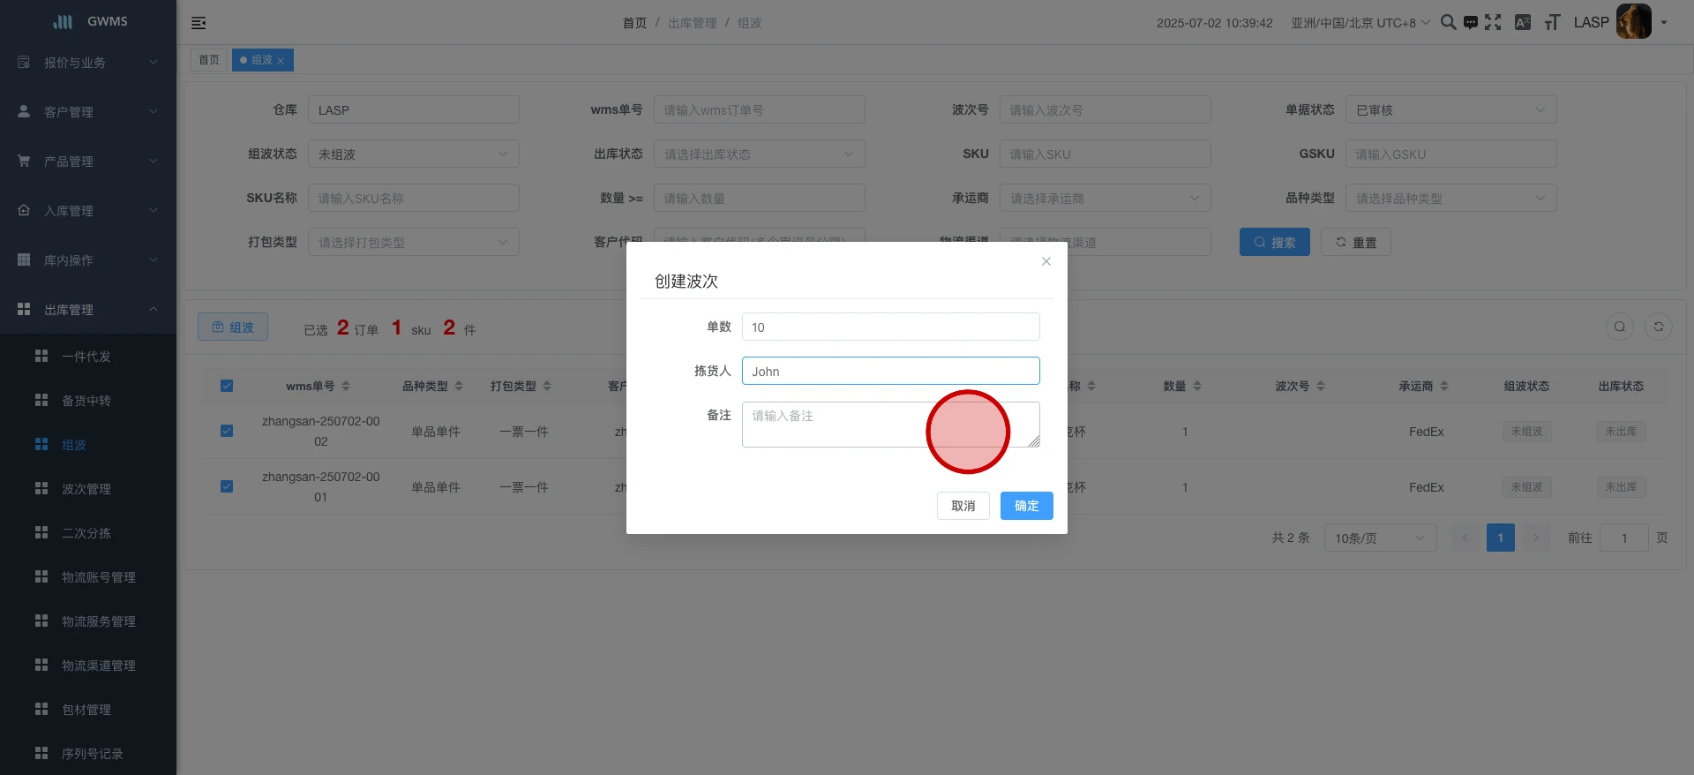Uncheck the row zhangsan-250702-0001 checkbox
Screen dimensions: 1694x775
point(227,486)
